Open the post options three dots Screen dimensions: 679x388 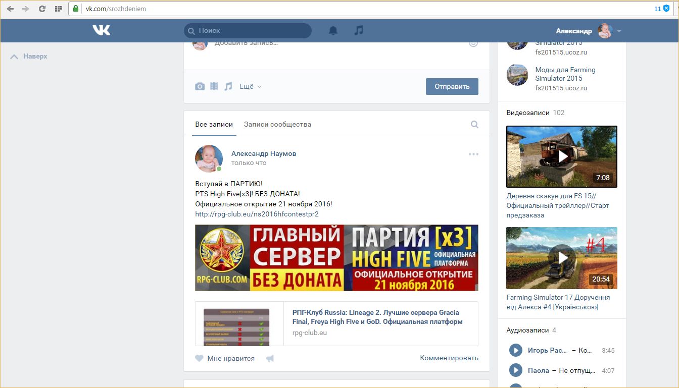(473, 154)
